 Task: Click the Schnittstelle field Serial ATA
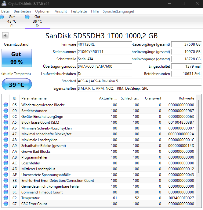click(x=104, y=59)
